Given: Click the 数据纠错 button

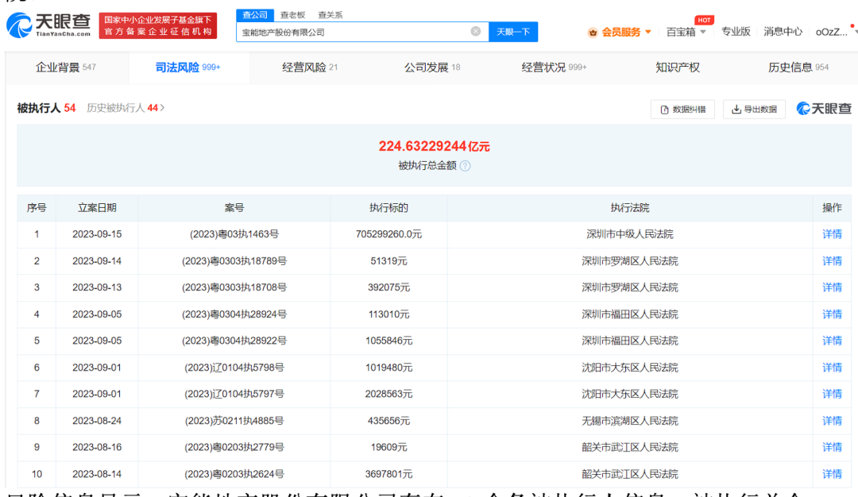Looking at the screenshot, I should click(x=683, y=110).
